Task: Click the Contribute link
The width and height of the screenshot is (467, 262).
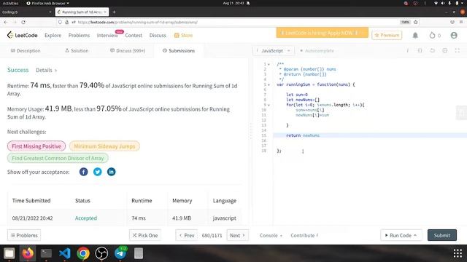Action: click(x=304, y=235)
